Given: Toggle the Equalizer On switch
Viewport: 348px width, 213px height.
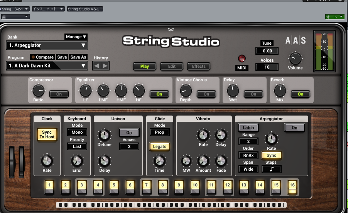Looking at the screenshot, I should coord(159,94).
